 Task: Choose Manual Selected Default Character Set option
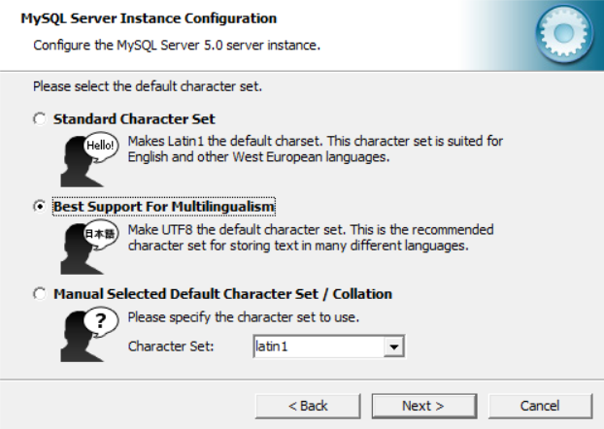coord(39,294)
